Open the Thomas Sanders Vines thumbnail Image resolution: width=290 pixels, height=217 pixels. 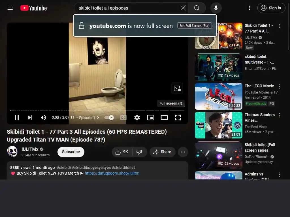tap(218, 125)
